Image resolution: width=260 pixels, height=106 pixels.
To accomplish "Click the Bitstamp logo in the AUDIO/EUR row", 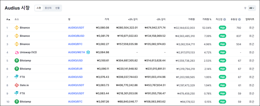I will tap(17, 69).
